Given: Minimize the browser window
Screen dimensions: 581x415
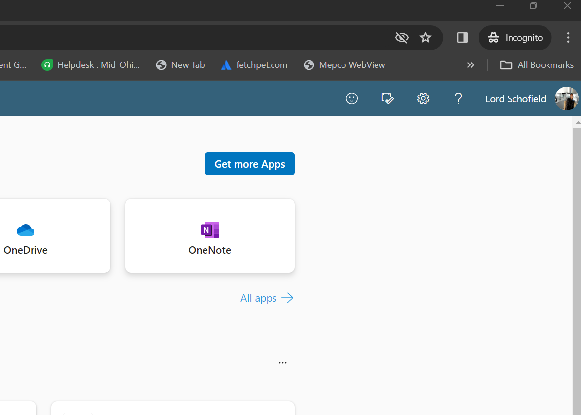Looking at the screenshot, I should pos(500,6).
